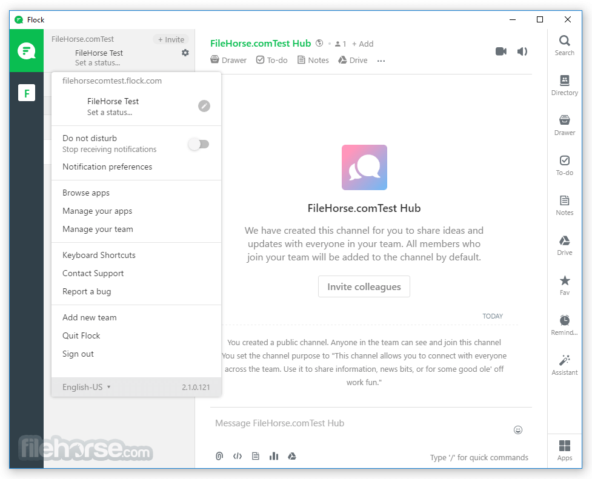592x479 pixels.
Task: Select Report a bug
Action: tap(87, 291)
